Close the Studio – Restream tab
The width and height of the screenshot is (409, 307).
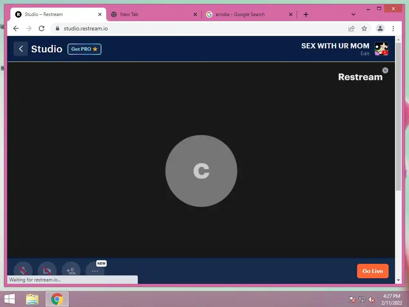click(99, 14)
